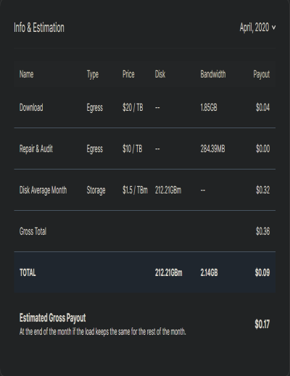Open the April, 2020 month dropdown
Image resolution: width=290 pixels, height=376 pixels.
[x=257, y=28]
